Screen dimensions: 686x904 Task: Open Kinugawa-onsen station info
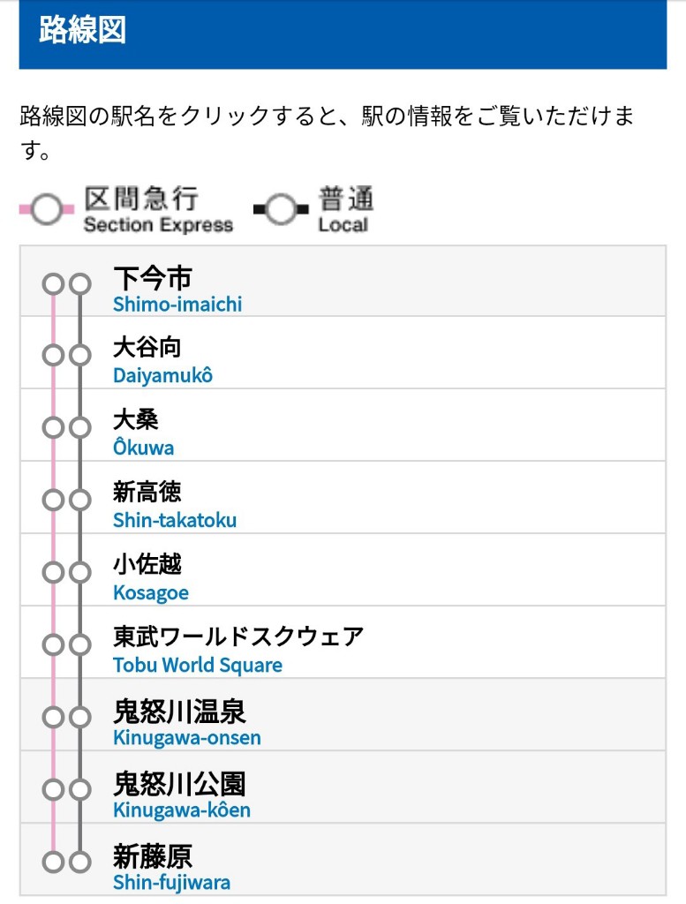pos(187,722)
